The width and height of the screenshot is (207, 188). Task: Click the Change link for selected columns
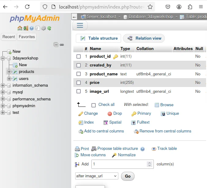click(x=91, y=114)
